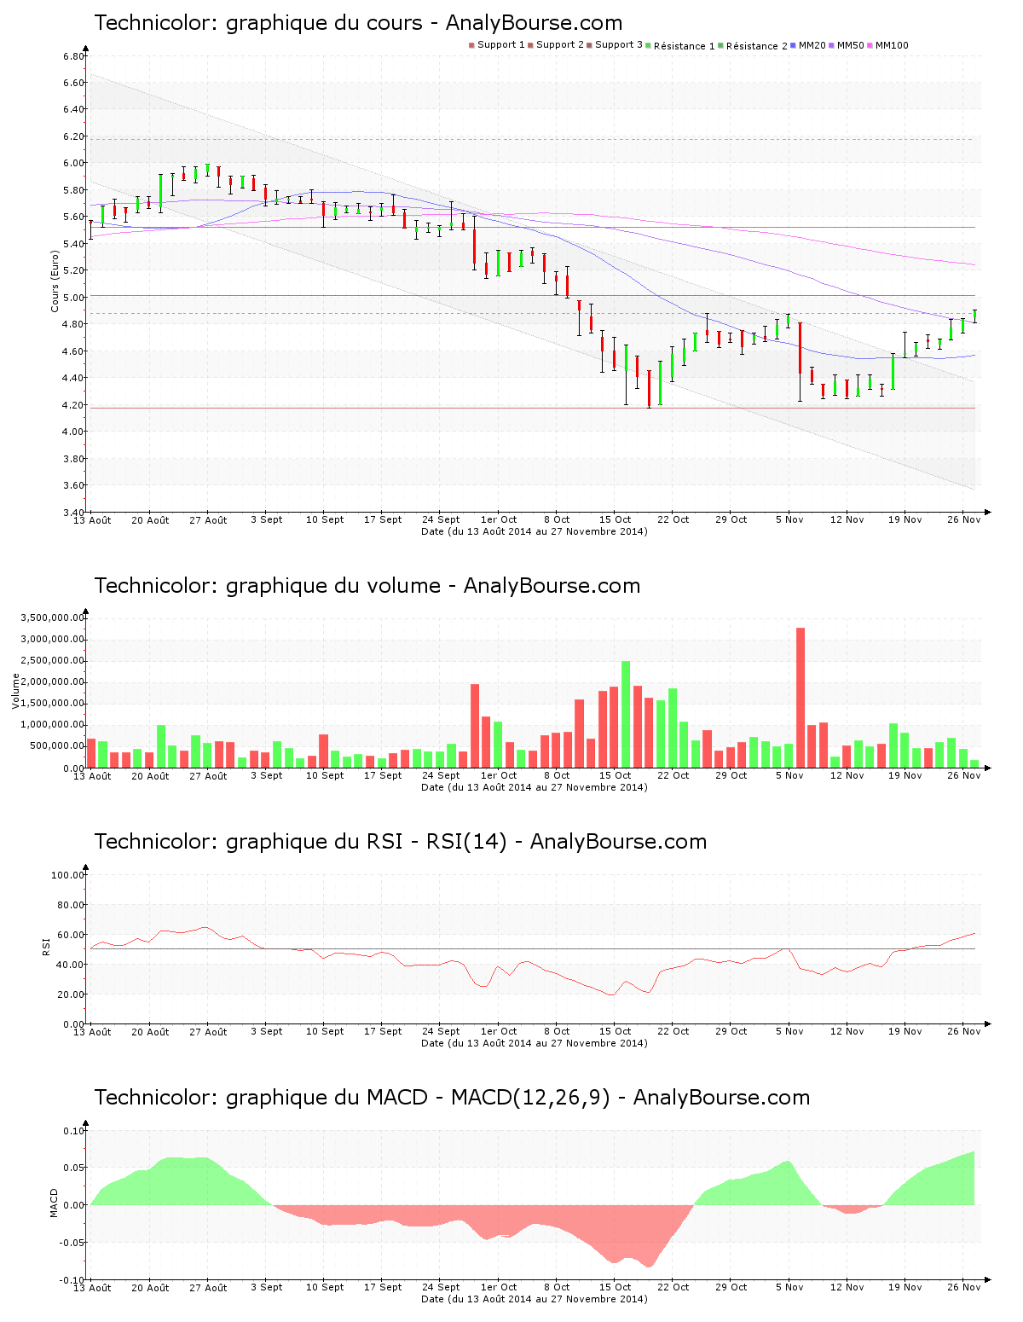Viewport: 1023px width, 1322px height.
Task: Click the 500,000.00 volume axis value
Action: [x=56, y=746]
